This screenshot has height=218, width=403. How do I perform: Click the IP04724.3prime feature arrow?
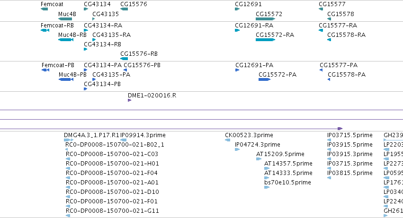click(x=237, y=150)
